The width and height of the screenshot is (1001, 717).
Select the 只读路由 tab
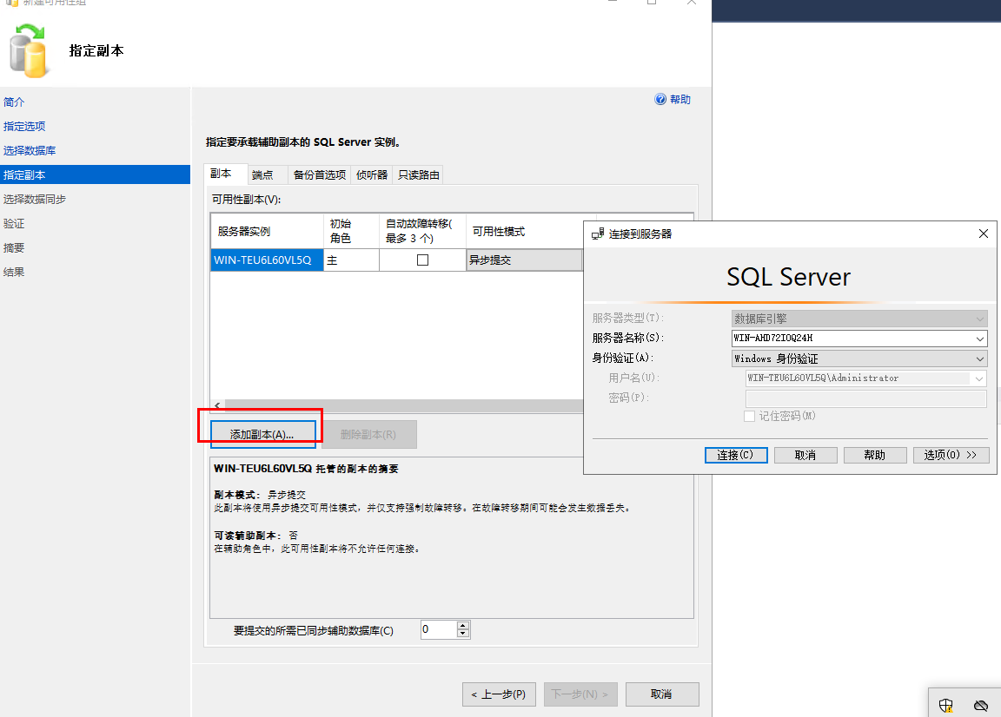(x=418, y=174)
